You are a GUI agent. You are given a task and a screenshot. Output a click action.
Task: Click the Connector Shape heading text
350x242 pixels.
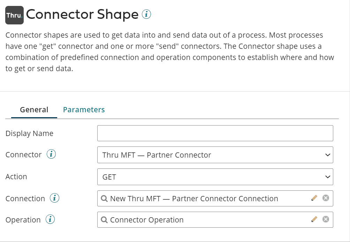point(82,14)
